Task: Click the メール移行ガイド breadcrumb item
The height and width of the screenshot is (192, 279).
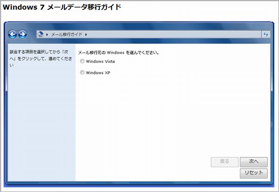Action: click(66, 34)
